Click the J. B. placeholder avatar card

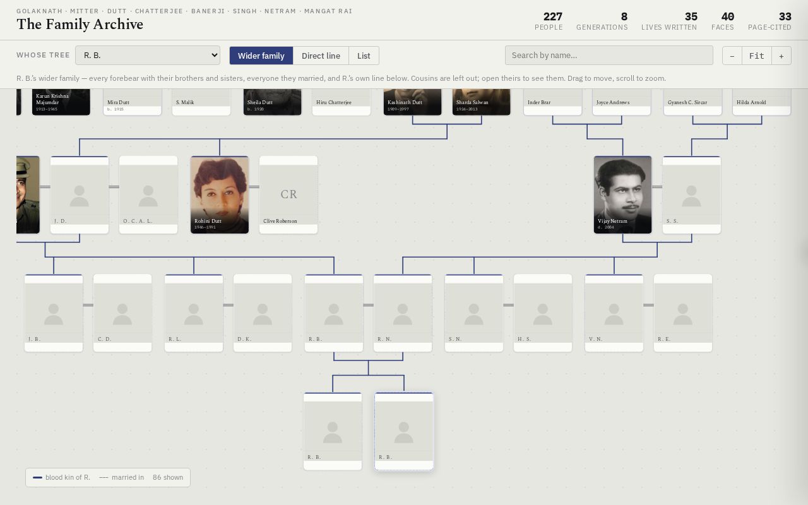(x=54, y=313)
